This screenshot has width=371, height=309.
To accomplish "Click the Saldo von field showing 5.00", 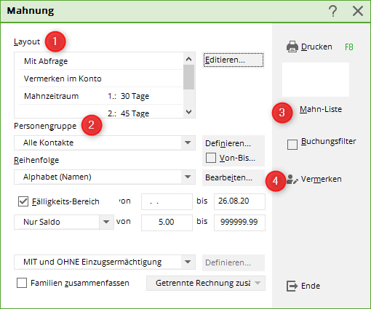I will [167, 222].
